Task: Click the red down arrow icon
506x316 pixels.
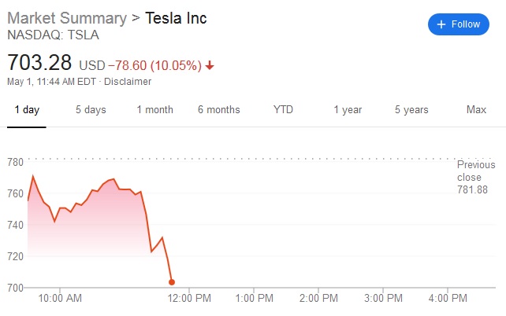Action: [210, 64]
